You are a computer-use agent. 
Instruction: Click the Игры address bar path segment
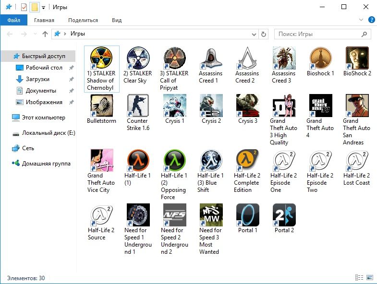pyautogui.click(x=77, y=34)
